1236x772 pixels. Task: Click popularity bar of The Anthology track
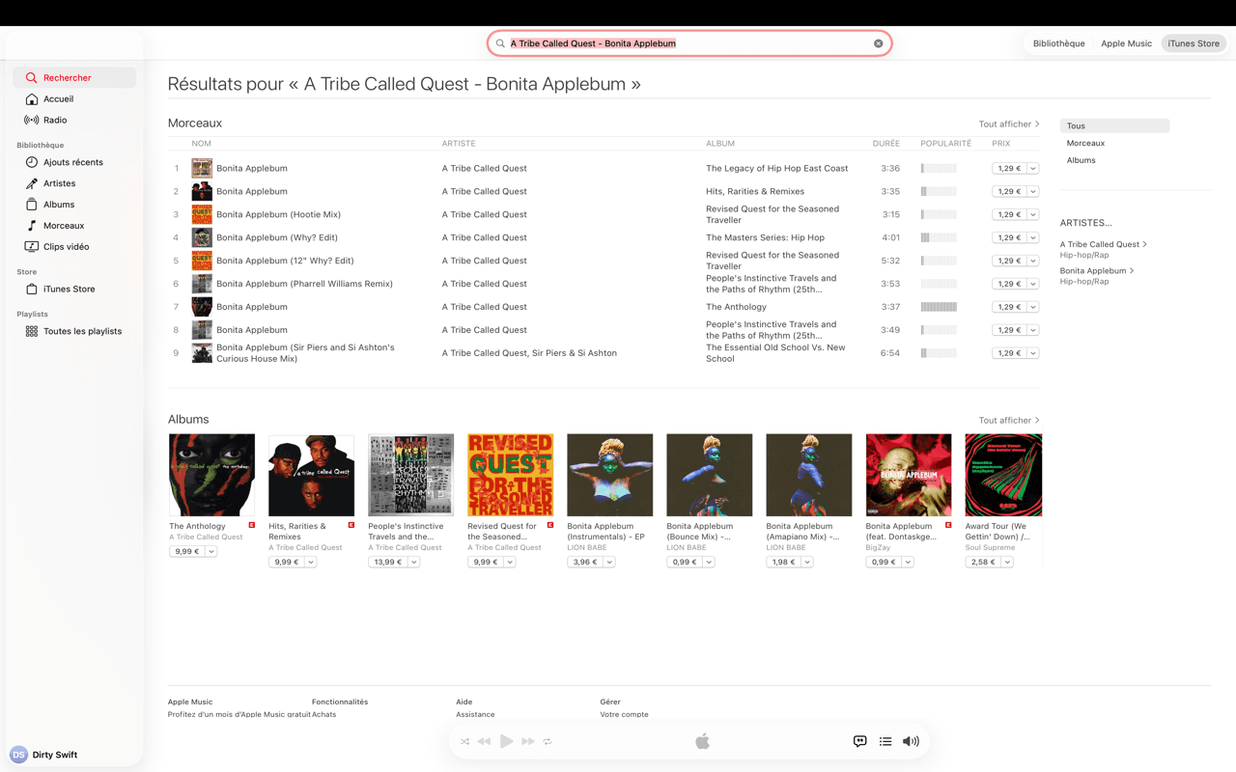tap(939, 307)
